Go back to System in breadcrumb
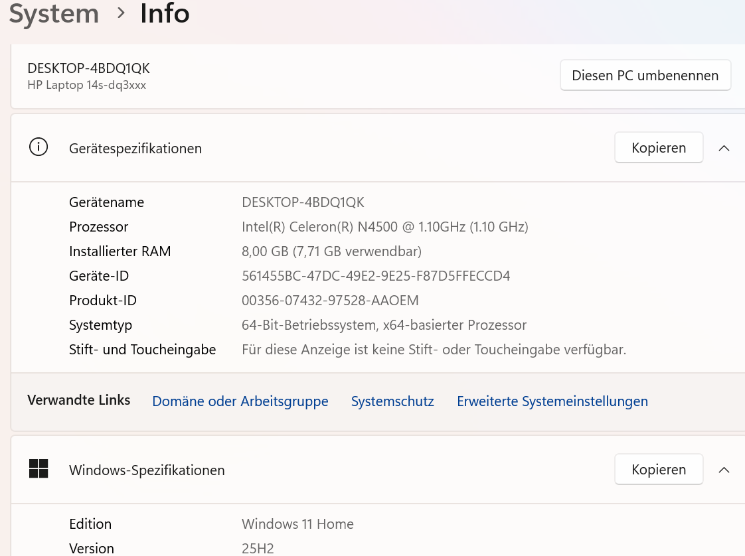Viewport: 745px width, 556px height. point(54,13)
